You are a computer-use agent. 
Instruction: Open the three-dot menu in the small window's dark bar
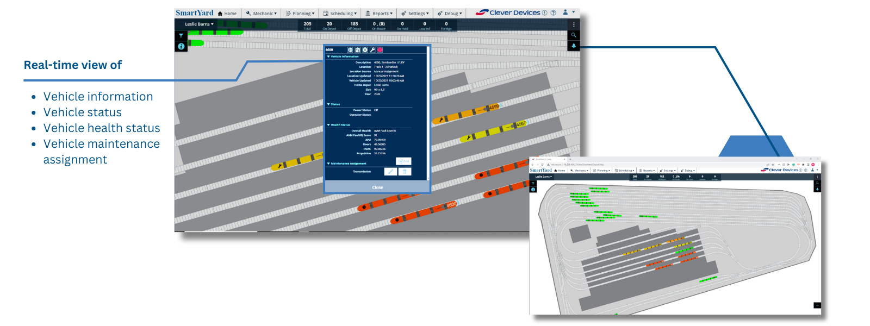(817, 177)
